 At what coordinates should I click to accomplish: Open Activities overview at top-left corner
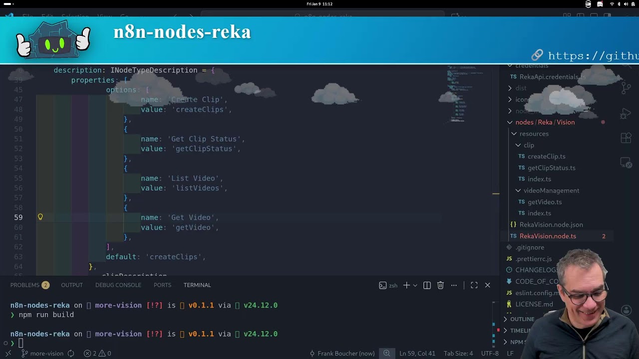pos(7,4)
